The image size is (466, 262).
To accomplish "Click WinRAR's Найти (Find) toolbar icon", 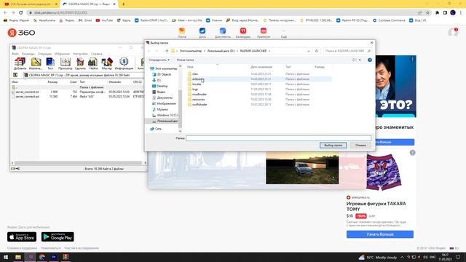I will point(93,63).
